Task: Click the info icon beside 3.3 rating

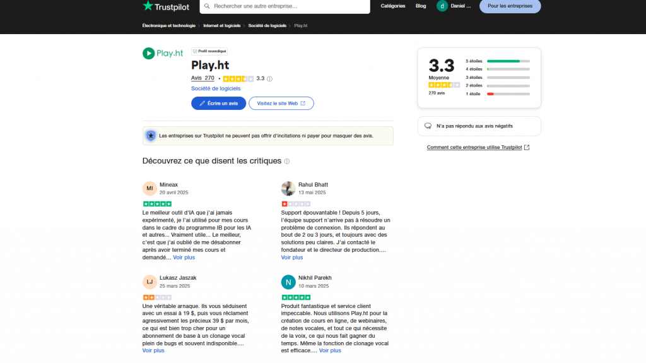Action: (x=270, y=79)
